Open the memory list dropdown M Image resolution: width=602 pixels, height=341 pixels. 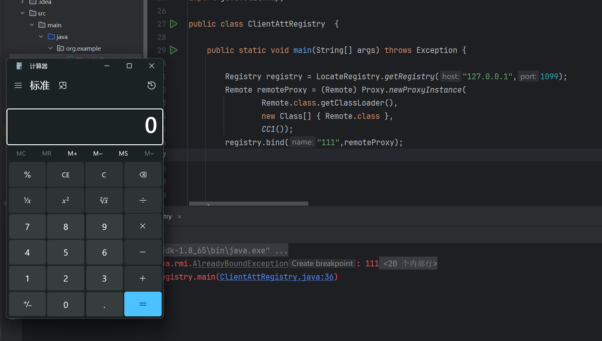149,153
